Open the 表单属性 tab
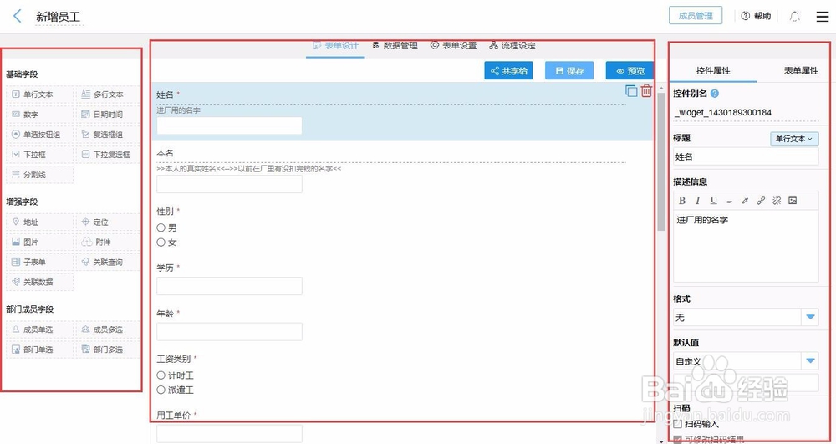The image size is (836, 444). [x=801, y=71]
